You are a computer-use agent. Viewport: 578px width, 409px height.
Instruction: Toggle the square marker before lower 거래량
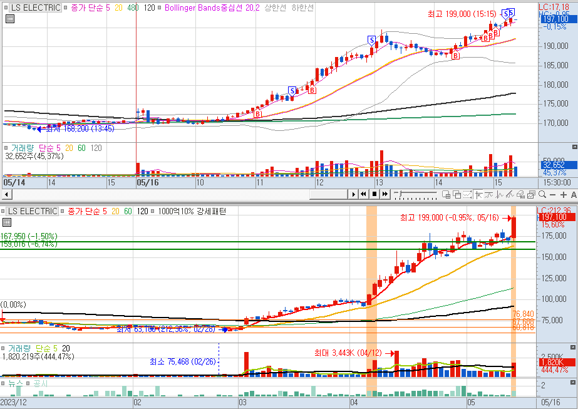tap(3, 348)
